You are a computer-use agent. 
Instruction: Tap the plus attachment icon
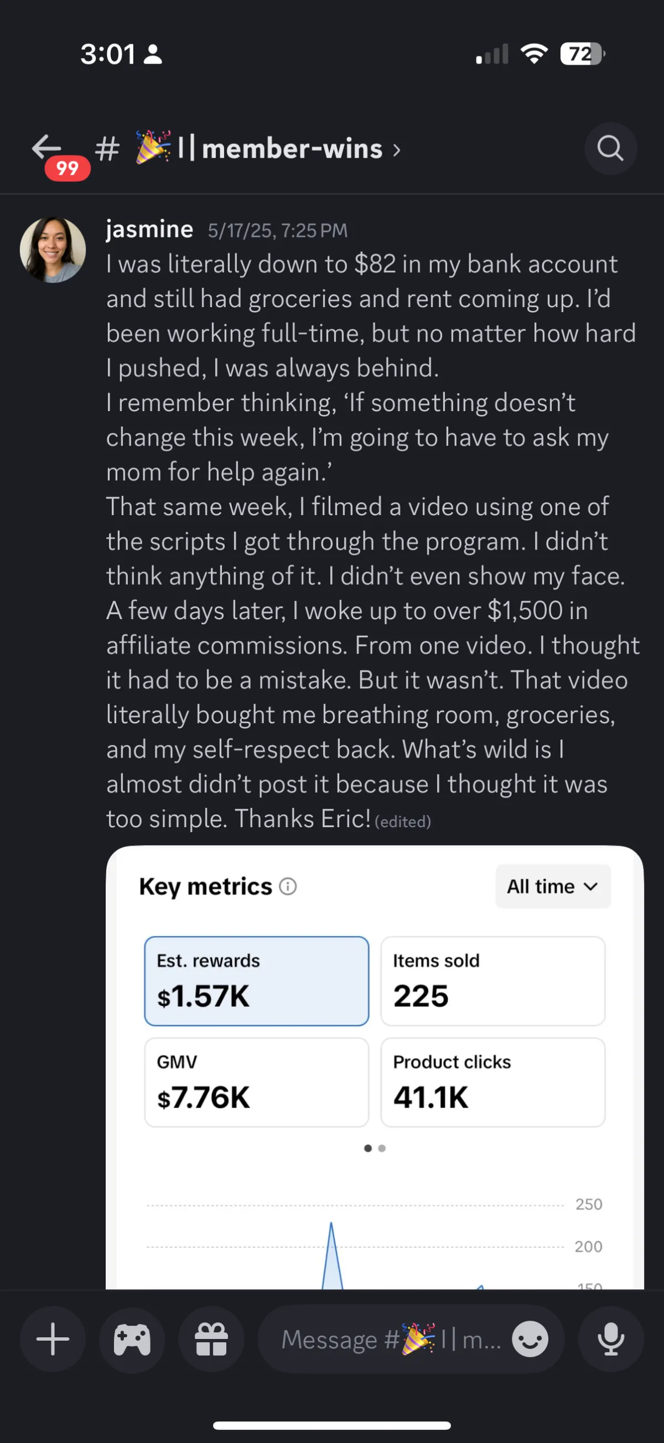coord(53,1340)
